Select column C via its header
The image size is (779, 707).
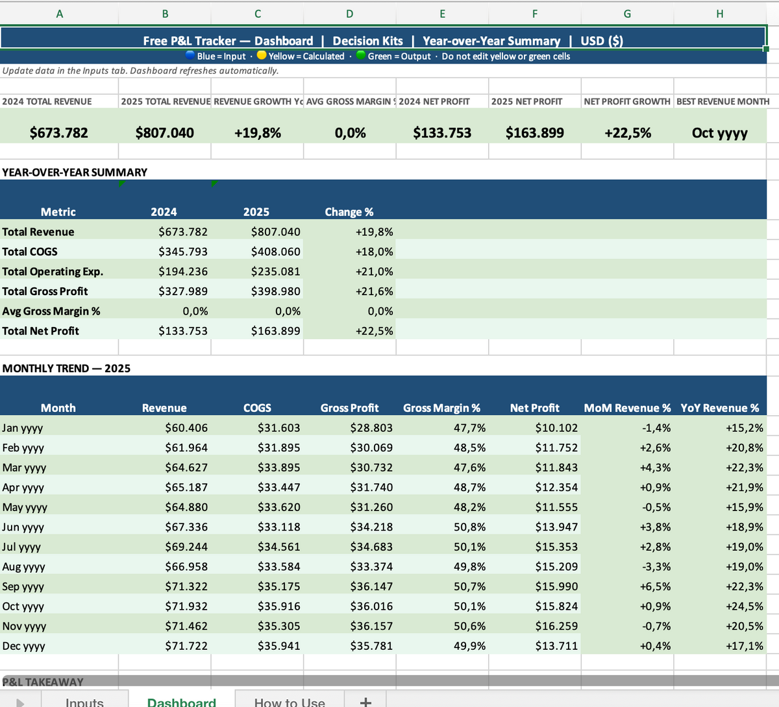[258, 14]
